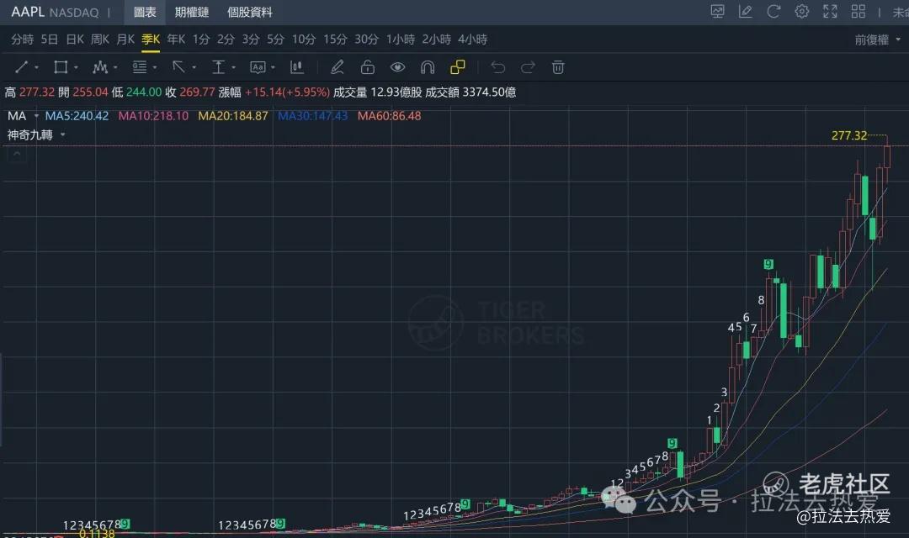Expand the line tool dropdown arrow
Viewport: 909px width, 538px height.
[36, 68]
